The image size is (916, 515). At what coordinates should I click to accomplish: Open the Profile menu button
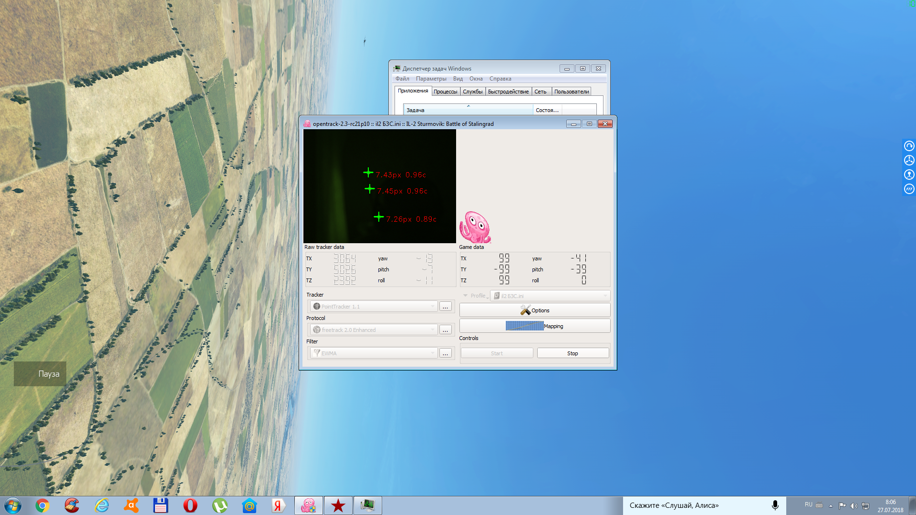[x=475, y=296]
